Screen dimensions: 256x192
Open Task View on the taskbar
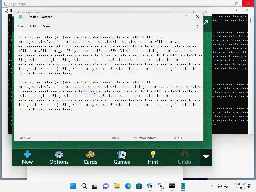pyautogui.click(x=95, y=186)
